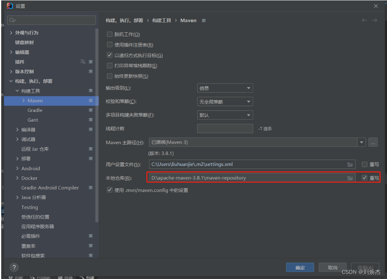Close the 设置 dialog window
The width and height of the screenshot is (387, 279).
(376, 6)
